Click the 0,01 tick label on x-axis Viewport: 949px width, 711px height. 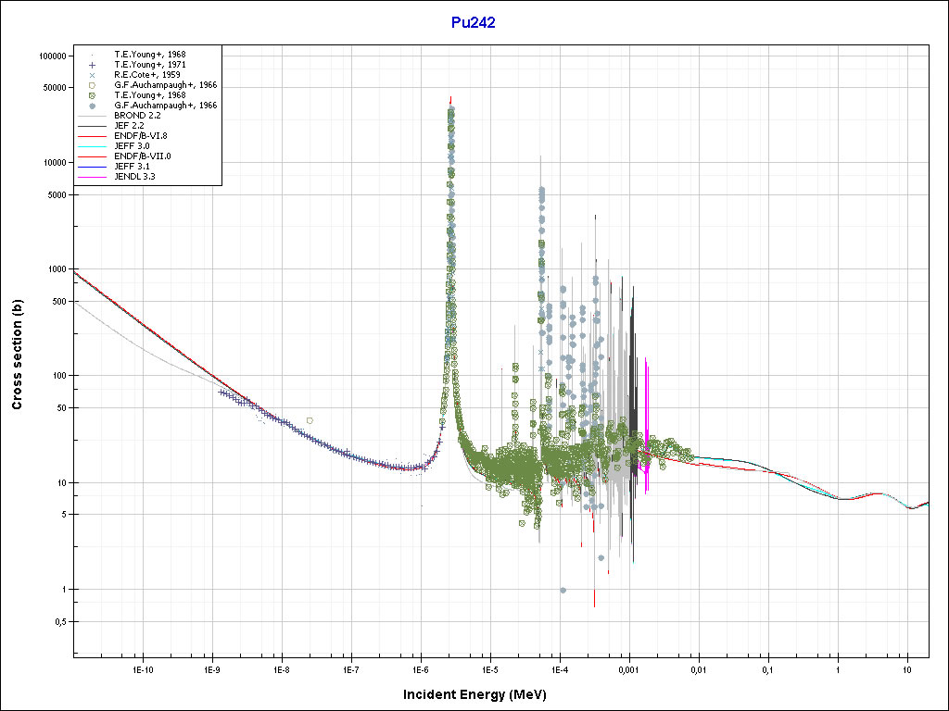(699, 668)
